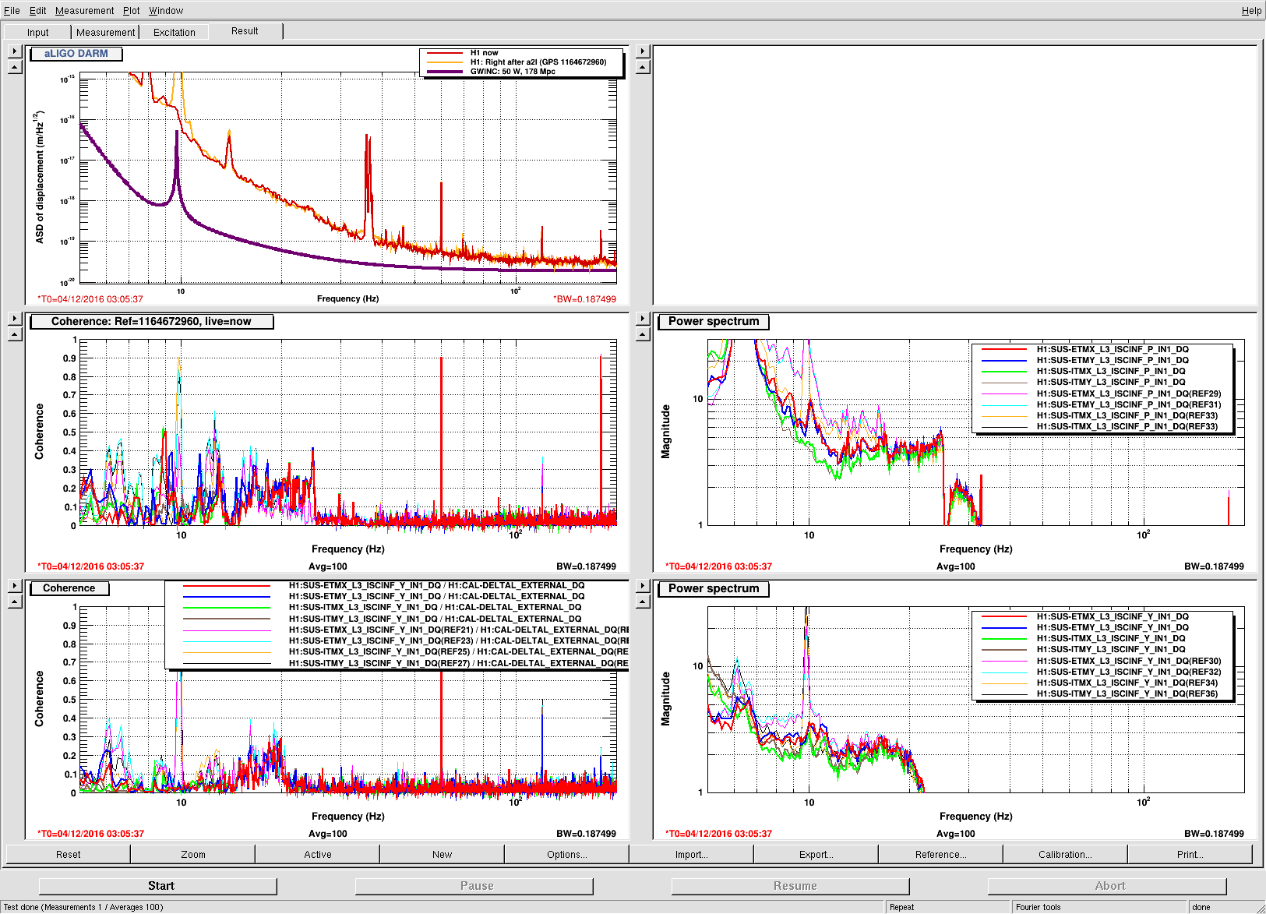This screenshot has width=1266, height=914.
Task: Click up-arrow button beside Coherence Ref=1164672960 plot
Action: coord(15,334)
